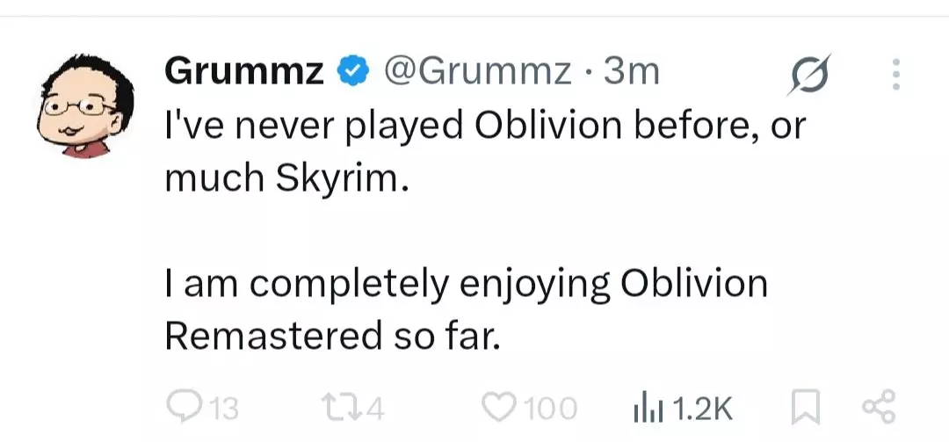Click the "much Skyrim." text line
This screenshot has height=442, width=949.
(286, 178)
